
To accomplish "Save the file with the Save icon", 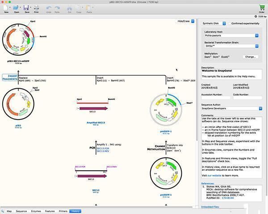I will [26, 8].
